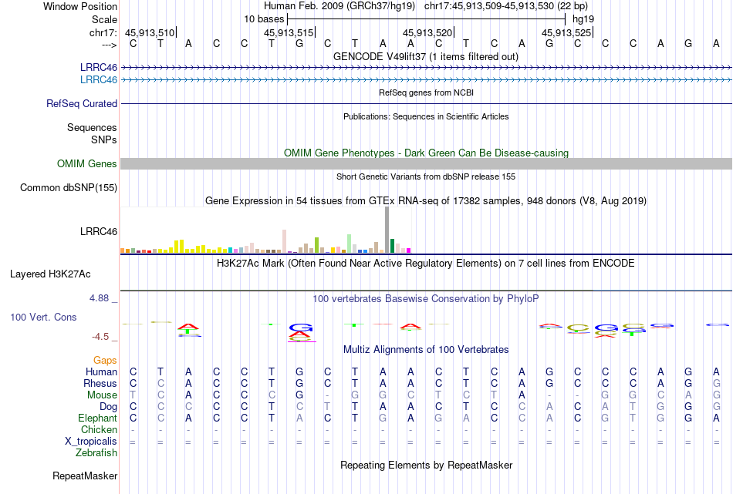This screenshot has height=494, width=733.
Task: Open the RefSeq Curated track label
Action: pos(82,104)
